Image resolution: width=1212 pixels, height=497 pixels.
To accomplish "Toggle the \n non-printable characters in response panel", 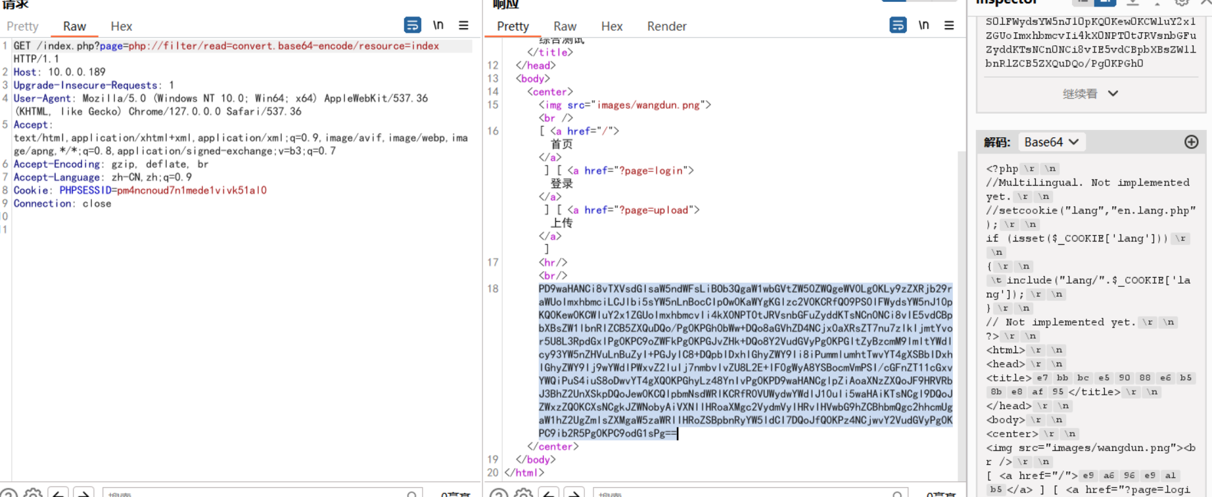I will coord(923,25).
